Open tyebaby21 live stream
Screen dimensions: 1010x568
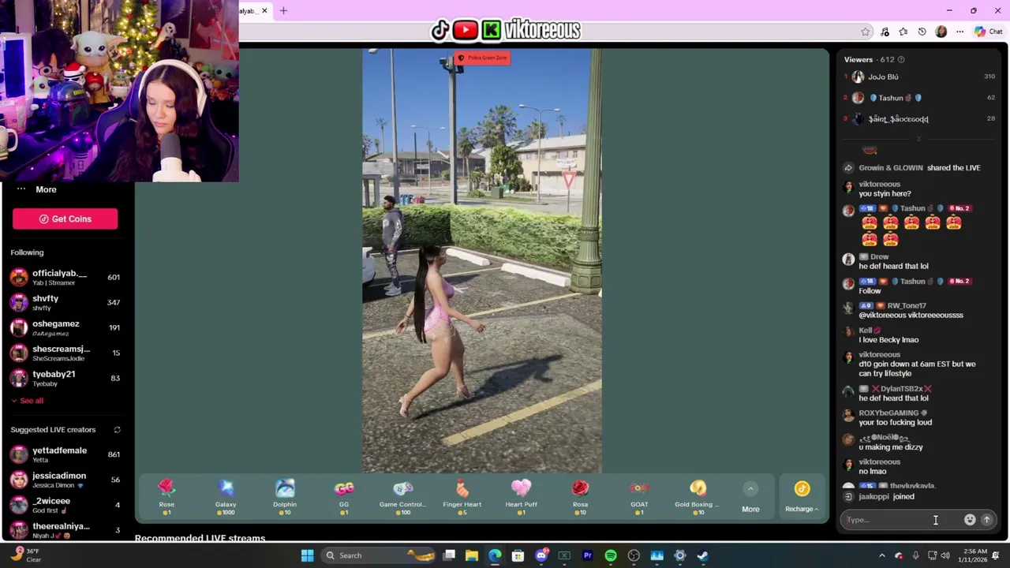coord(65,378)
